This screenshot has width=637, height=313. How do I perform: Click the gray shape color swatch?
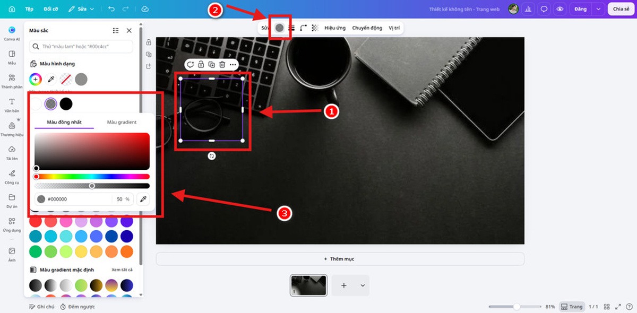click(81, 80)
